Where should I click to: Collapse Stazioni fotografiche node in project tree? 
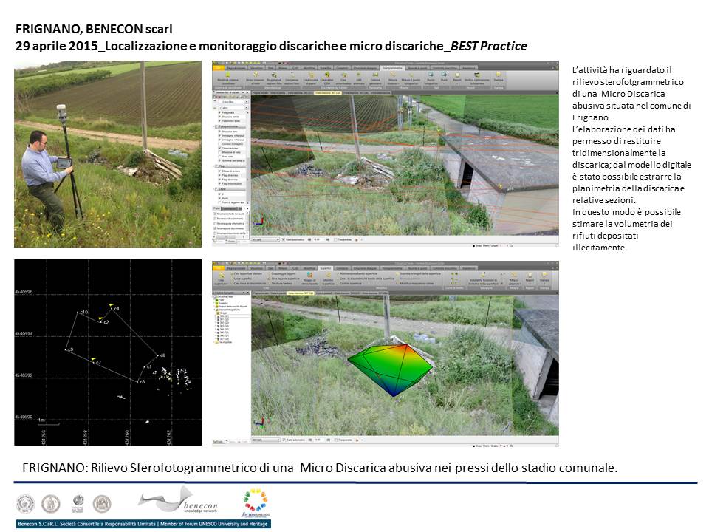coord(215,310)
